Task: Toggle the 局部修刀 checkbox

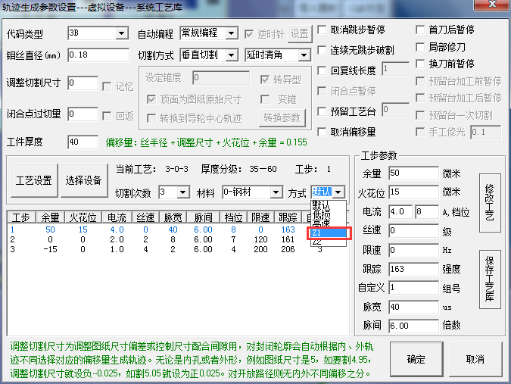Action: pyautogui.click(x=420, y=47)
